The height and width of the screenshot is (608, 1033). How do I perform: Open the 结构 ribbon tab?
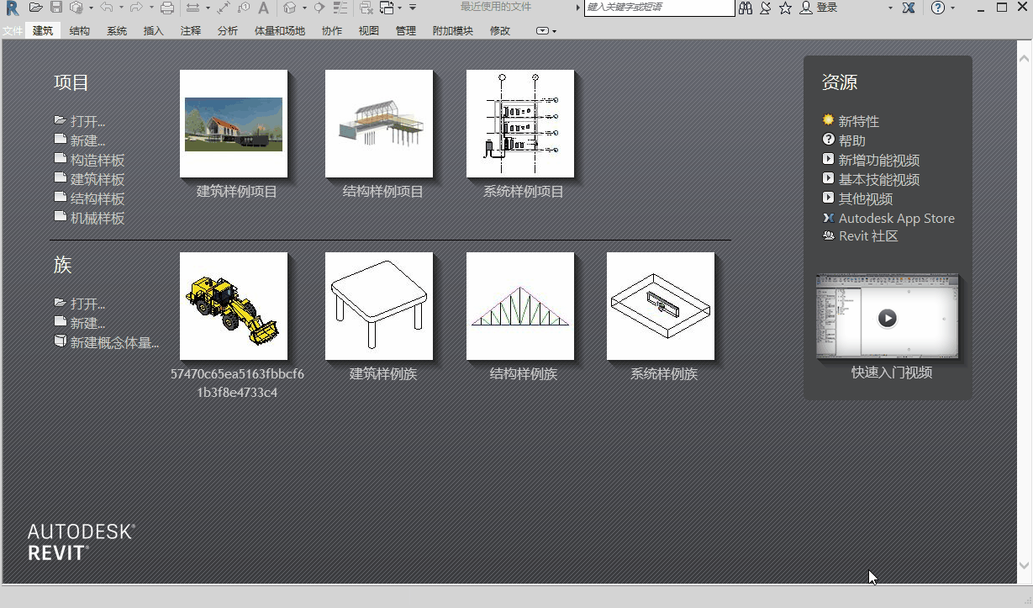tap(80, 31)
